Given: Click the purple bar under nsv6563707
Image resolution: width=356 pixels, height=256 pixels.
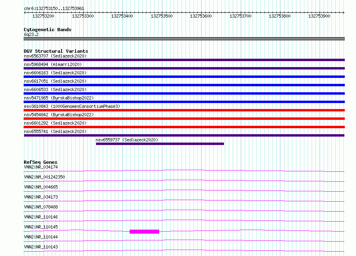Looking at the screenshot, I should [184, 60].
